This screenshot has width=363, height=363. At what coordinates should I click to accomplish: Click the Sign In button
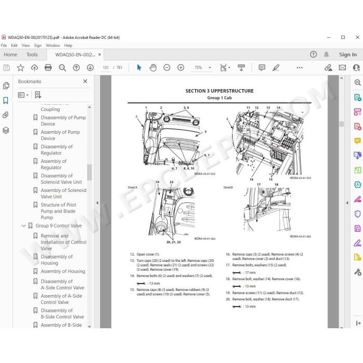coord(348,54)
